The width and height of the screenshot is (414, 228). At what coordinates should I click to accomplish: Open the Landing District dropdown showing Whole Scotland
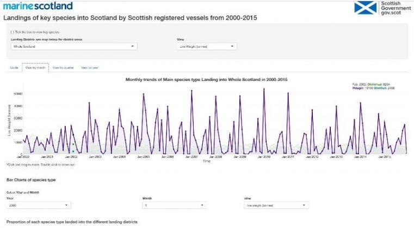[x=73, y=47]
